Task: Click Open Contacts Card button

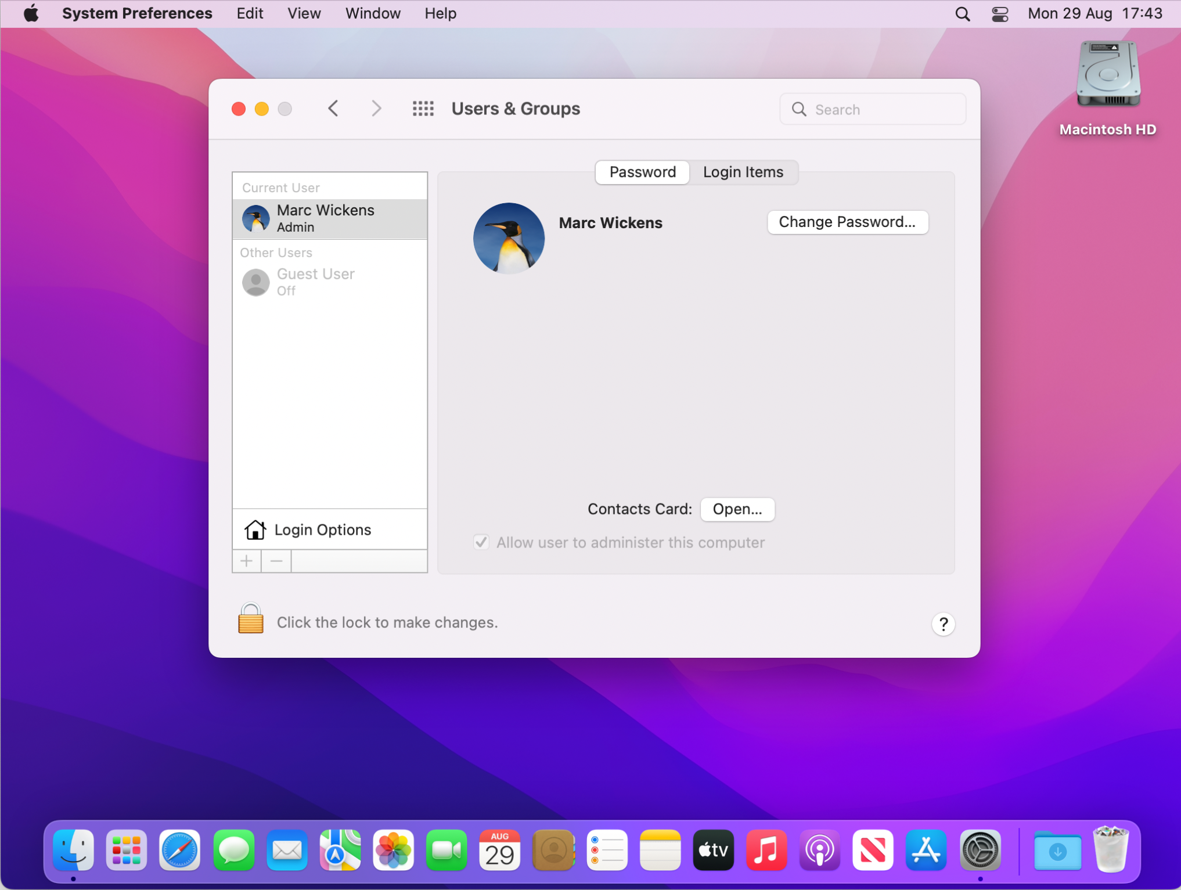Action: pos(737,509)
